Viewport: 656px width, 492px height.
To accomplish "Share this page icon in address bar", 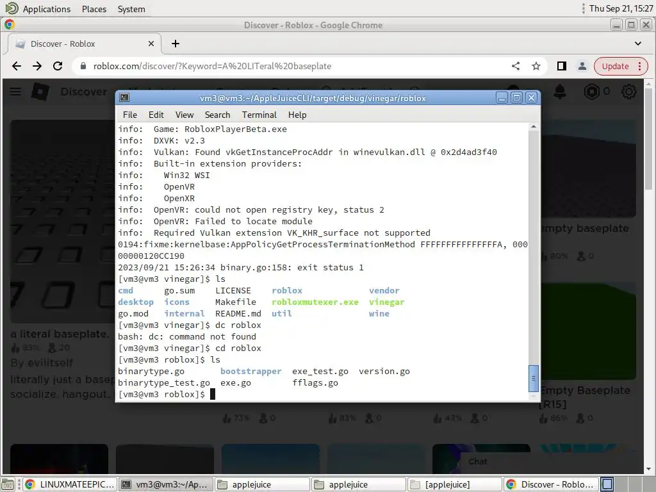I will coord(516,66).
